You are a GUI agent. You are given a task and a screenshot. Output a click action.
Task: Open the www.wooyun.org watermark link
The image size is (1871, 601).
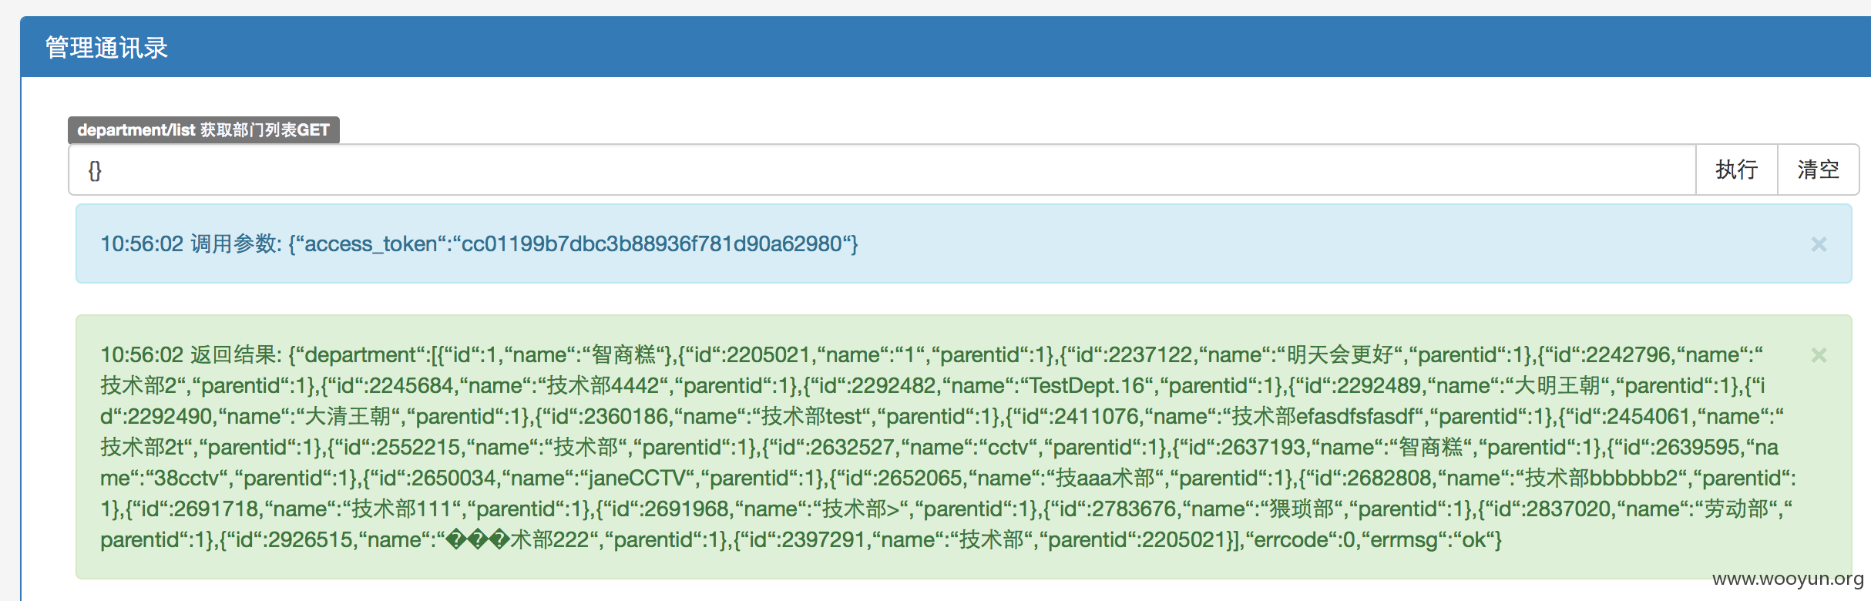[1788, 579]
